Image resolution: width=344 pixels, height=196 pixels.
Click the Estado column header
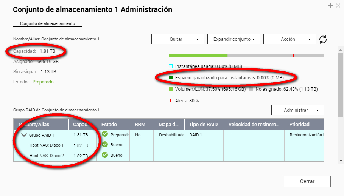[x=109, y=124]
